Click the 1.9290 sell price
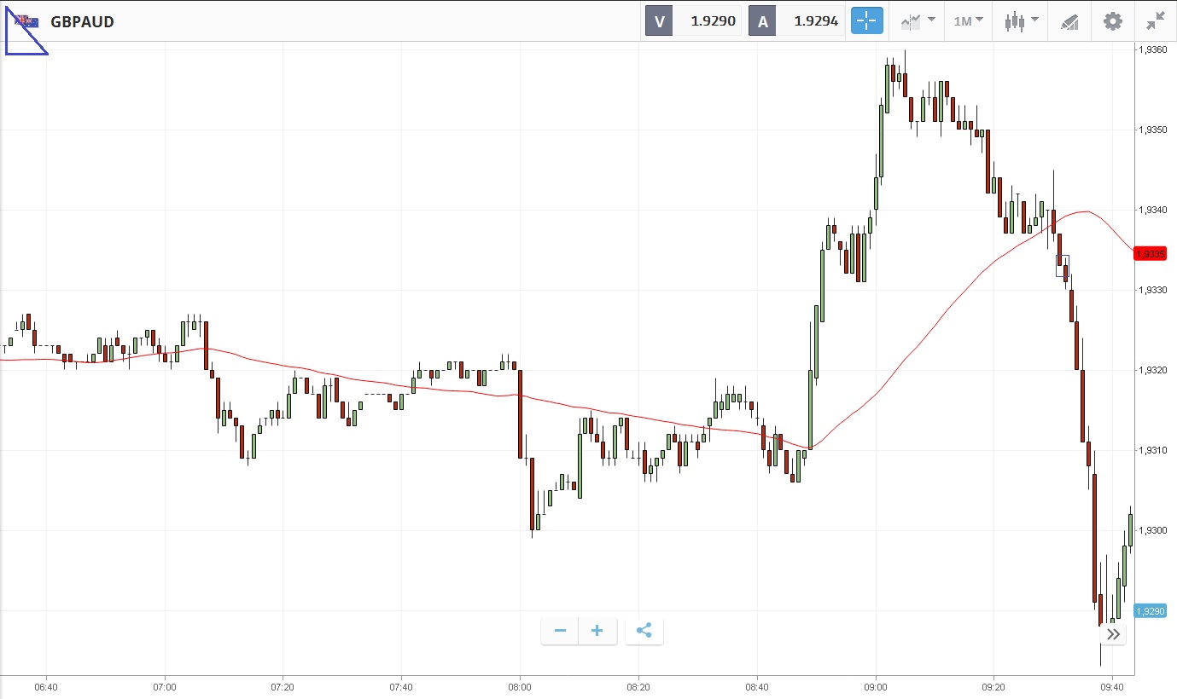This screenshot has width=1177, height=699. 713,21
